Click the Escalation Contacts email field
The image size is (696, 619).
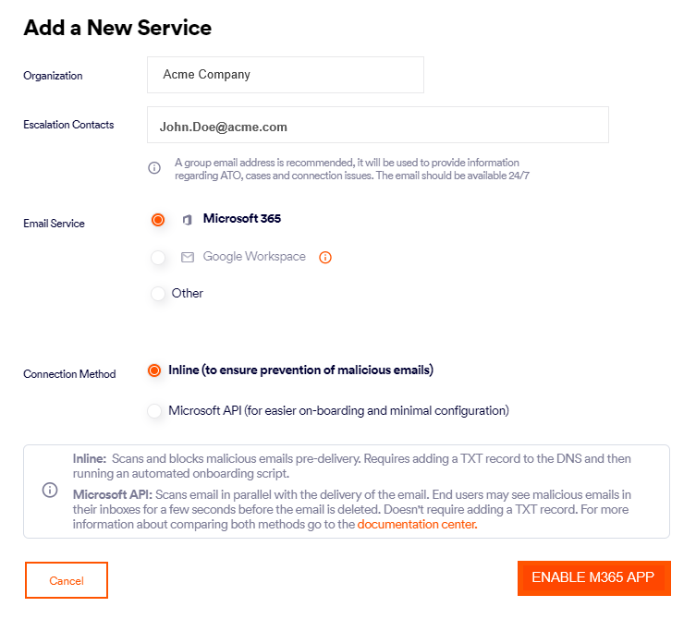tap(377, 125)
